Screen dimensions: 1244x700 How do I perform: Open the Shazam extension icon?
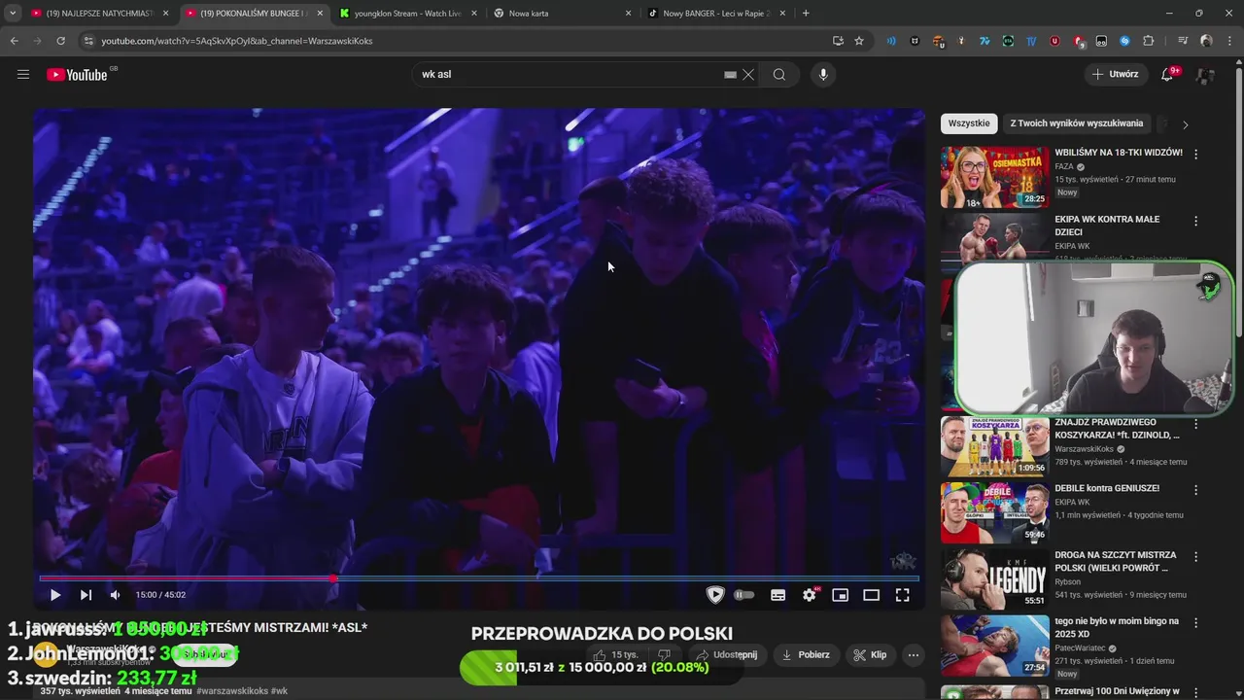pyautogui.click(x=1124, y=41)
